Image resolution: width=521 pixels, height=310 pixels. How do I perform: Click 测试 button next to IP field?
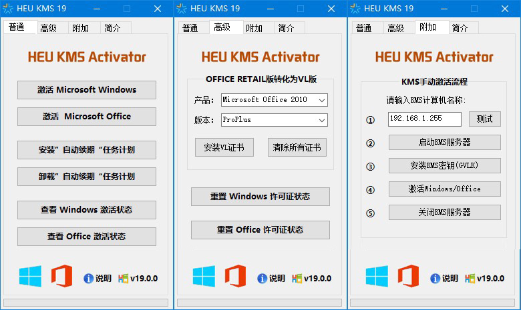coord(485,119)
